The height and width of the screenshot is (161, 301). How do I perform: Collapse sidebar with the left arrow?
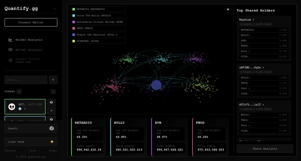pyautogui.click(x=55, y=9)
